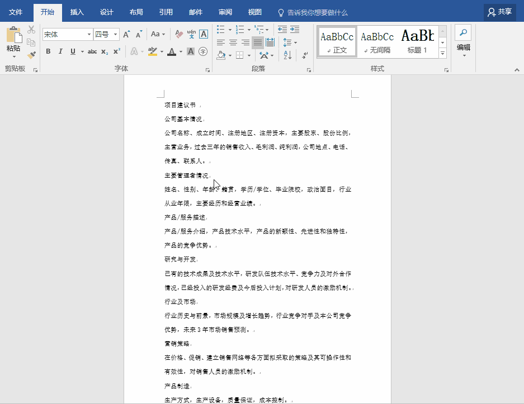The width and height of the screenshot is (524, 404).
Task: Click the 共享 button
Action: coord(499,12)
